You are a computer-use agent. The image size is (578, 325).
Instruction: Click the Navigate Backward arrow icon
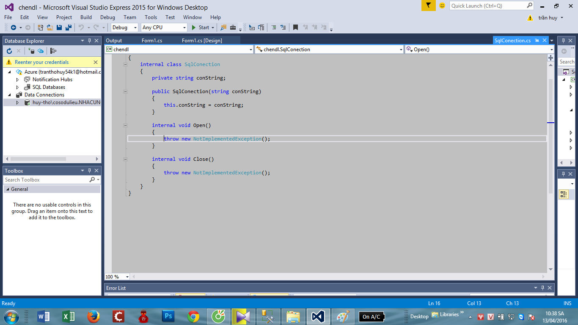pos(13,28)
